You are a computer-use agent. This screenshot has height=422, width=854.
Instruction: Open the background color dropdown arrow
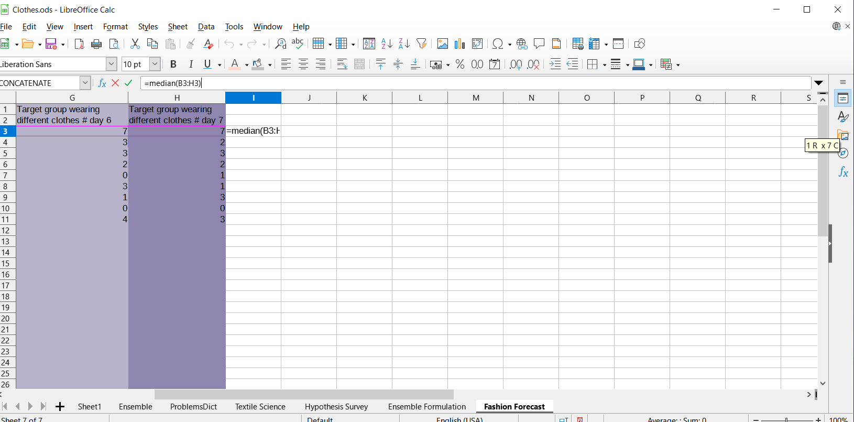pyautogui.click(x=270, y=65)
